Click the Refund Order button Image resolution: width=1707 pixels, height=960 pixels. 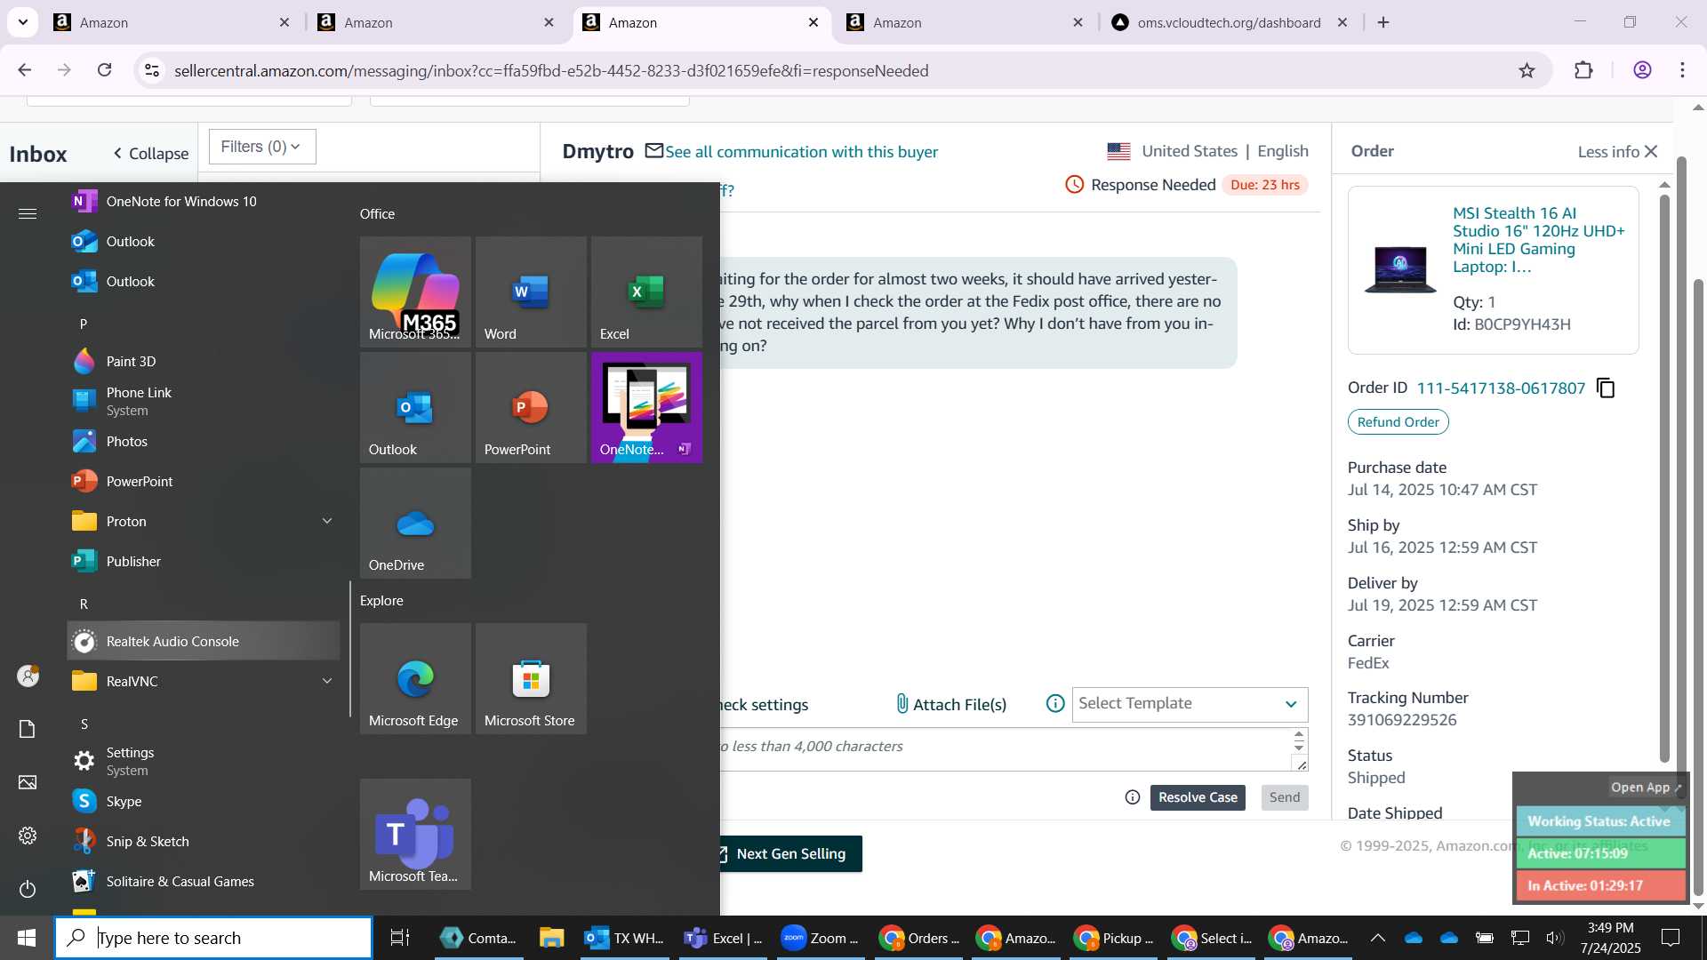click(x=1398, y=422)
